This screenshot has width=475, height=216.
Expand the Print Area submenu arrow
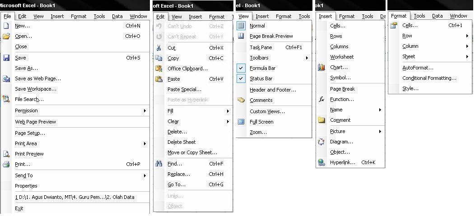145,144
